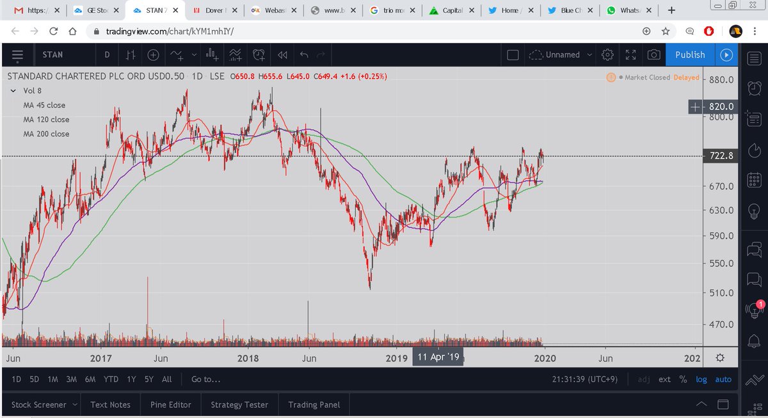Expand the bottom panel with up chevron
This screenshot has width=768, height=418.
pyautogui.click(x=702, y=405)
